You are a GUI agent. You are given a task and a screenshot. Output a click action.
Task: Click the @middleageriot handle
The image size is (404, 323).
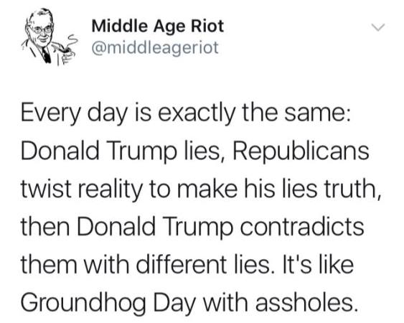156,47
